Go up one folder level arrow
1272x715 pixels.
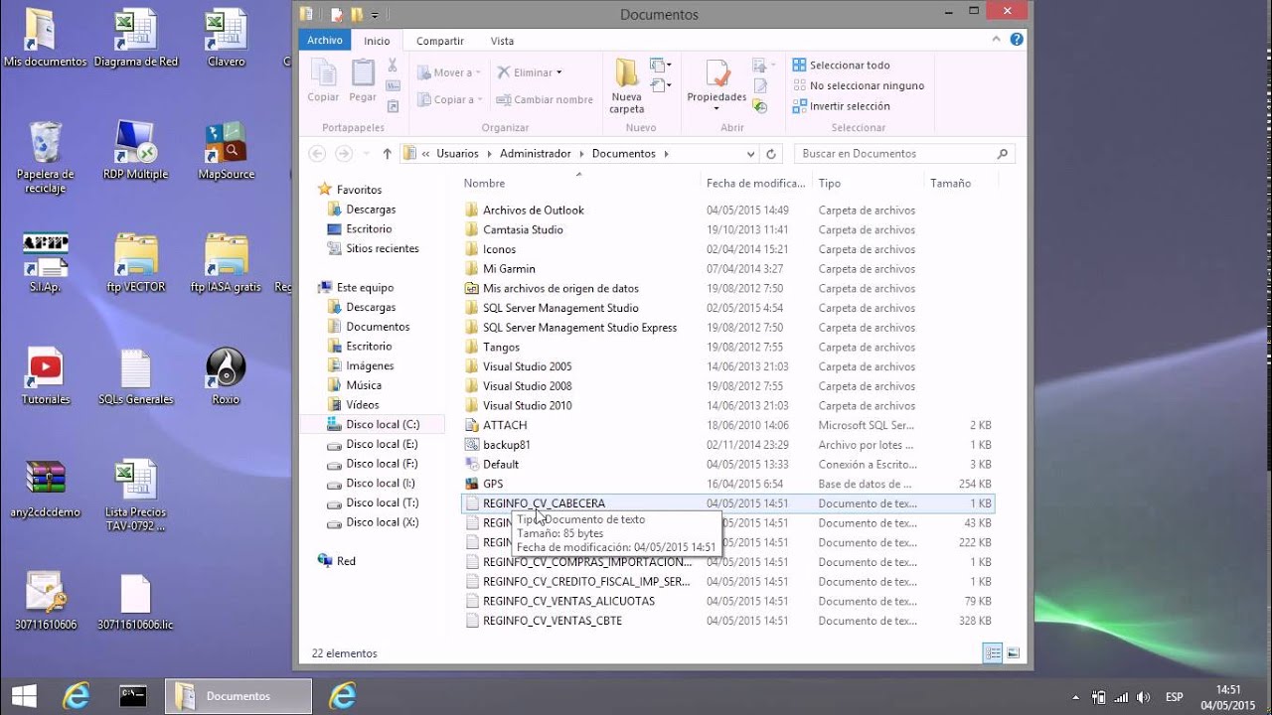point(388,154)
